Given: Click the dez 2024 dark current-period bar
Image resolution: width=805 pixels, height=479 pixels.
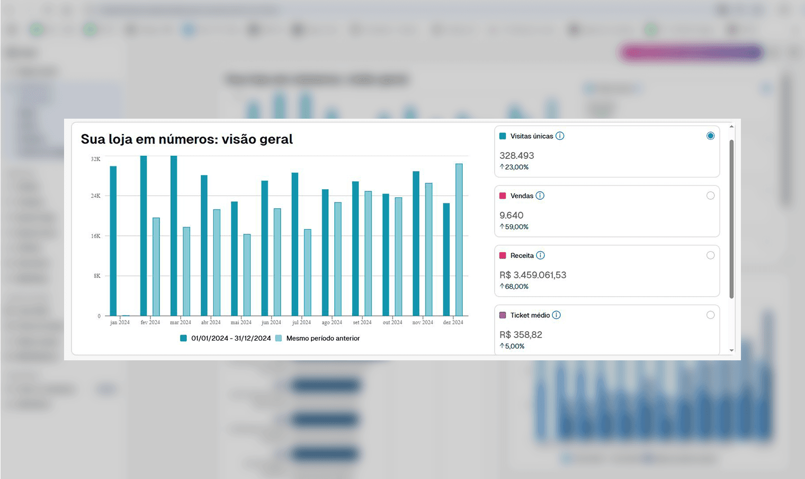Looking at the screenshot, I should click(446, 260).
